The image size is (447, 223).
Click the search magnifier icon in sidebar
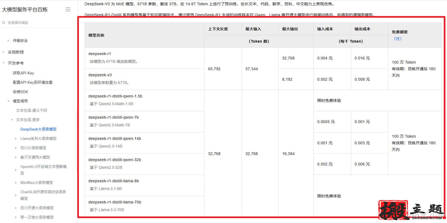(x=4, y=23)
